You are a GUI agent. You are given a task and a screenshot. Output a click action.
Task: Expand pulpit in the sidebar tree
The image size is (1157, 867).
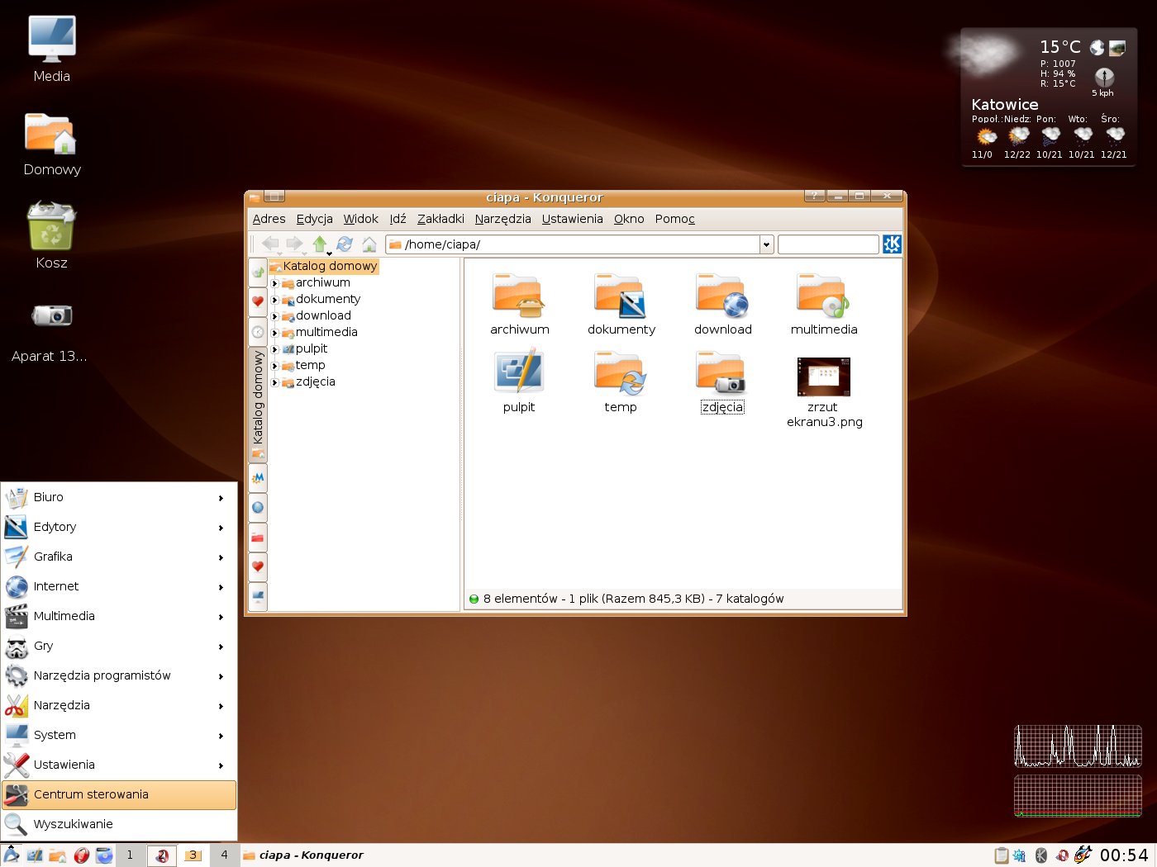[x=275, y=349]
